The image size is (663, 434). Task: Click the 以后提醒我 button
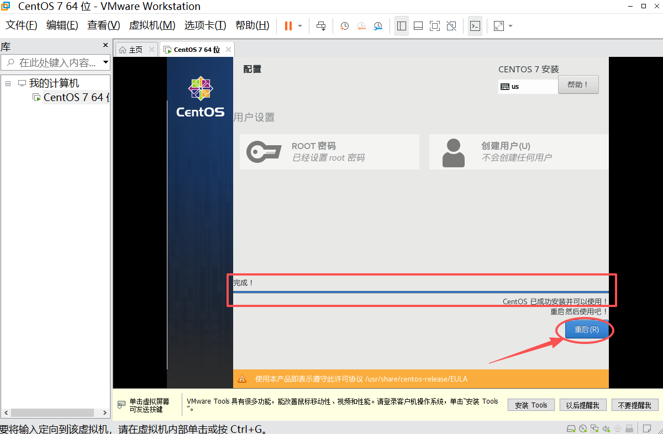(x=583, y=405)
